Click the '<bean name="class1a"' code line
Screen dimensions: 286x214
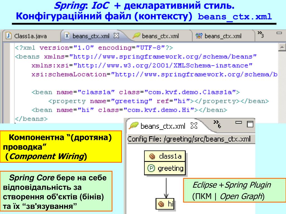135,92
